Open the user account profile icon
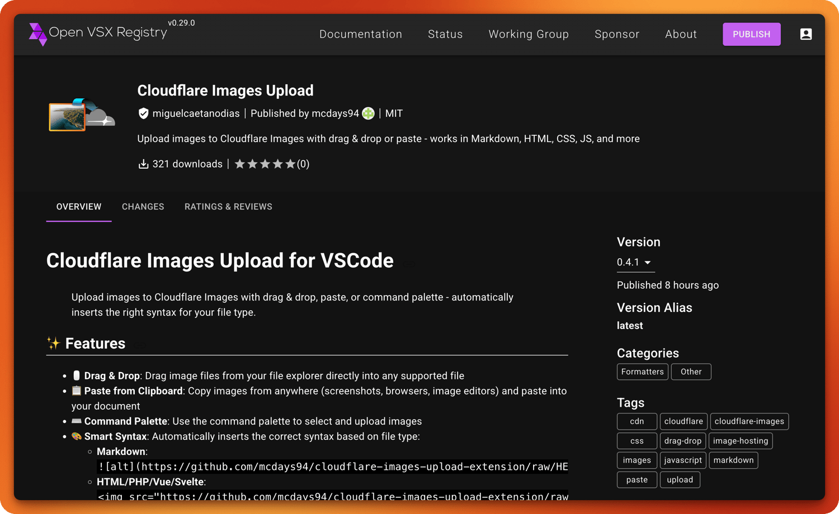The width and height of the screenshot is (839, 514). click(805, 34)
